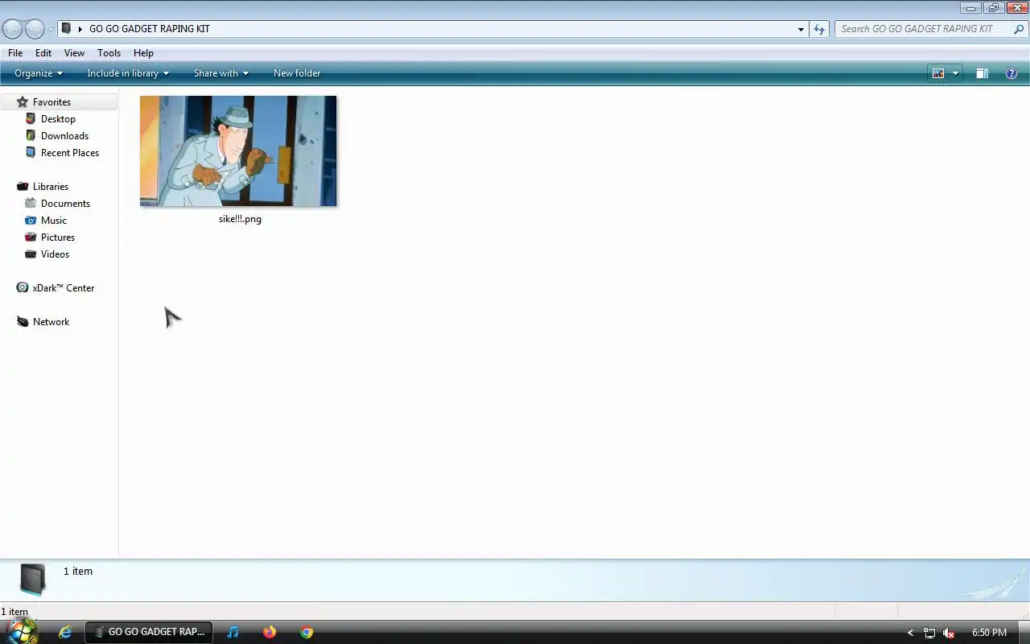Click the Change your view icon
Screen dimensions: 1030x644
938,73
